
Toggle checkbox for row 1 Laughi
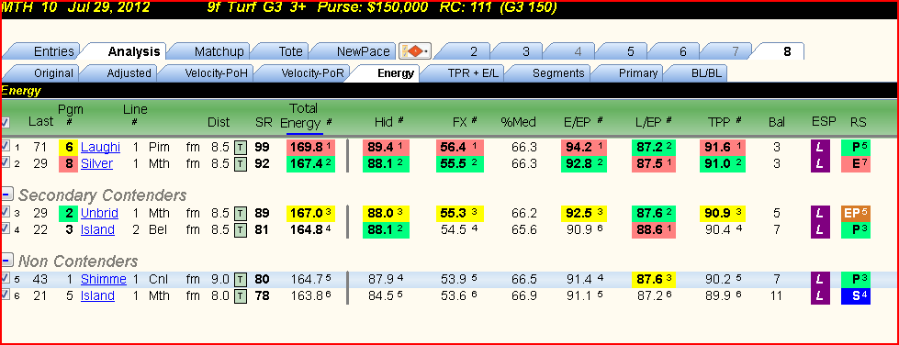[6, 146]
